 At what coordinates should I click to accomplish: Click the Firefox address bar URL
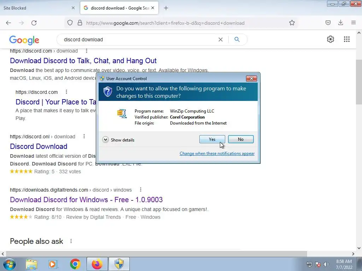165,23
